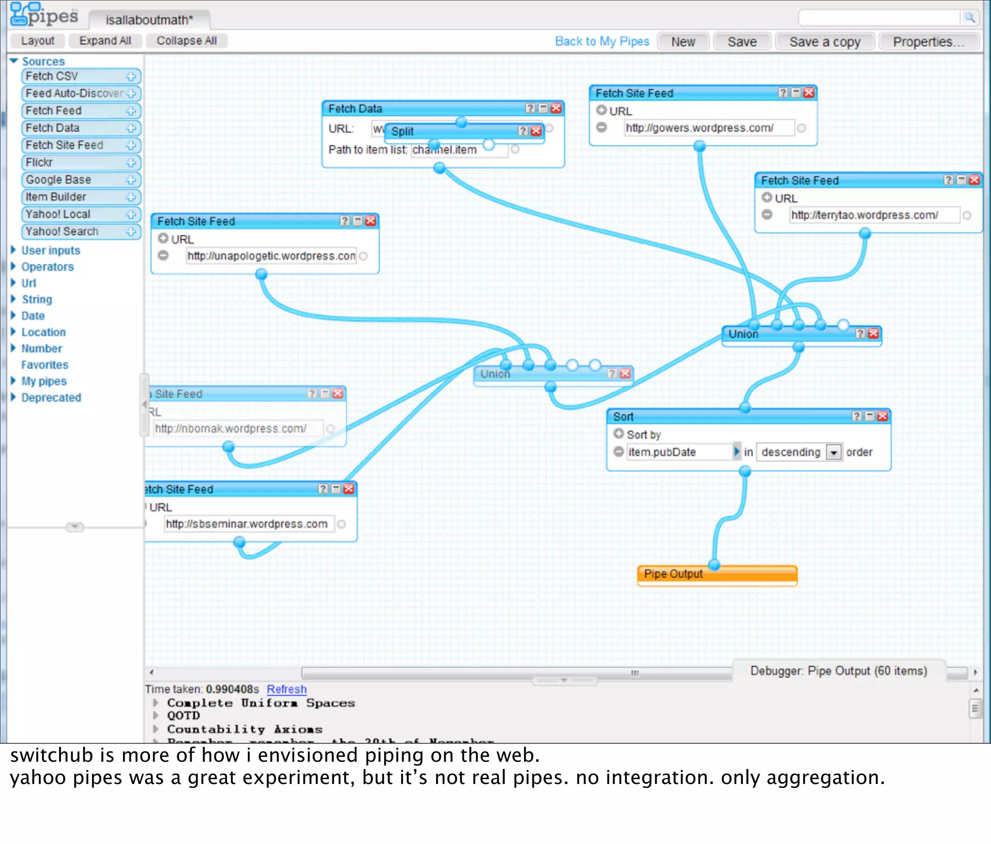Expand Complete Uniform Spaces debugger item
This screenshot has width=991, height=844.
(156, 703)
